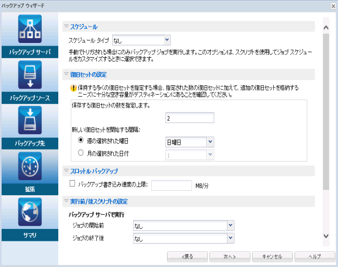The height and width of the screenshot is (267, 338).
Task: Click the scrollbar up arrow
Action: coord(326,28)
